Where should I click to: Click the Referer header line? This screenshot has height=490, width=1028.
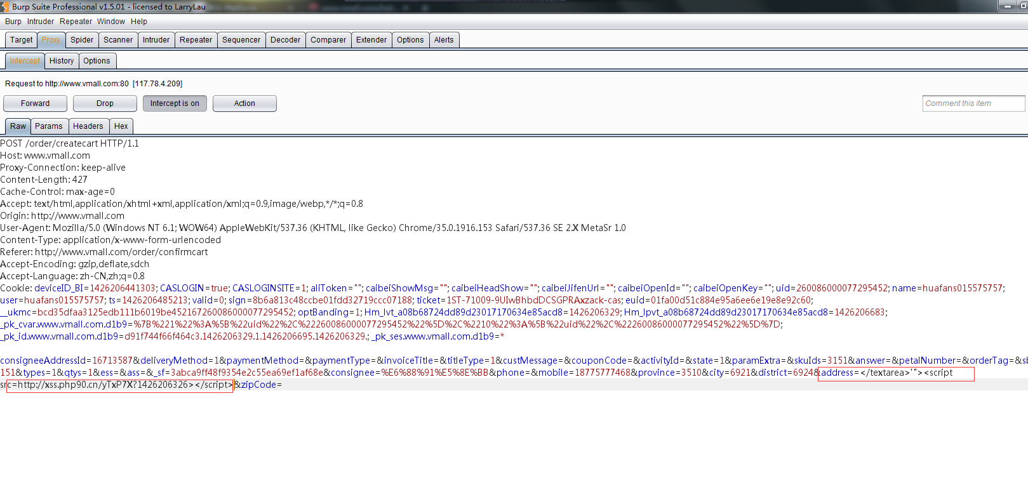(x=104, y=252)
